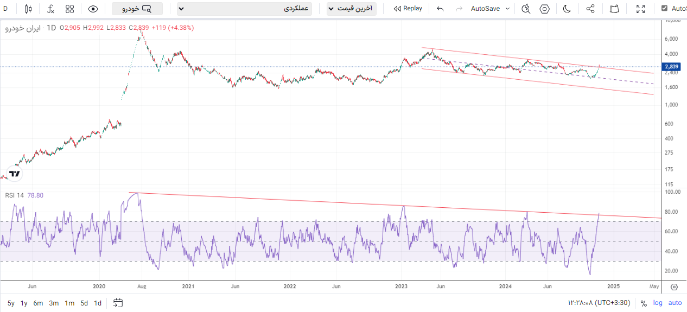Click the +119 (+4.38%) change value
Image resolution: width=687 pixels, height=312 pixels.
point(172,28)
